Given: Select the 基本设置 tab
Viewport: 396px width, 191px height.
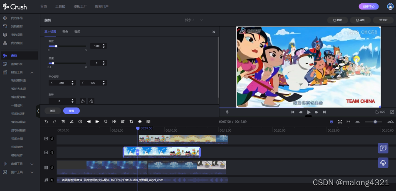Looking at the screenshot, I should coord(50,32).
